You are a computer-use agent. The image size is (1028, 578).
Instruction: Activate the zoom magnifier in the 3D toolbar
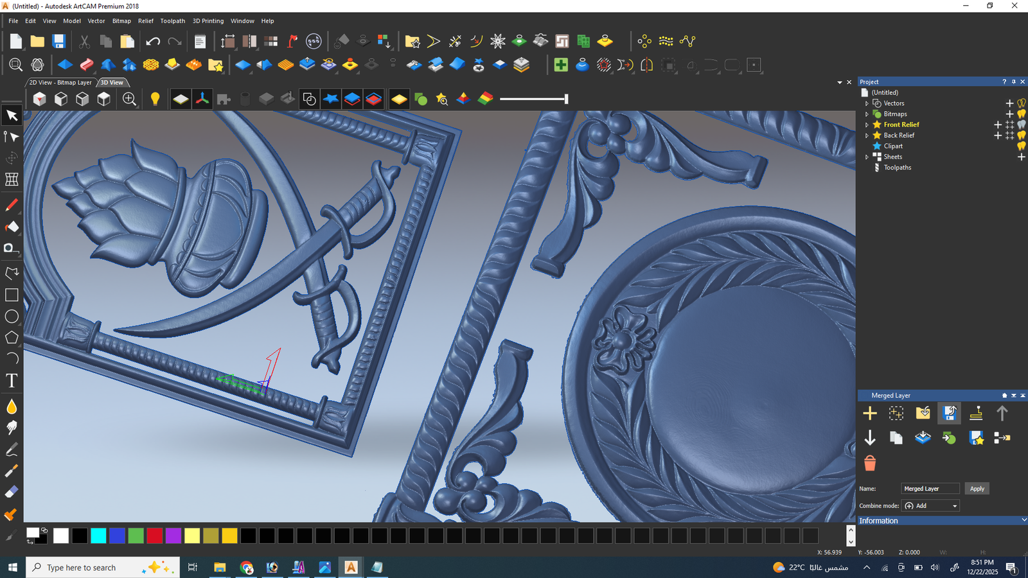pyautogui.click(x=129, y=99)
